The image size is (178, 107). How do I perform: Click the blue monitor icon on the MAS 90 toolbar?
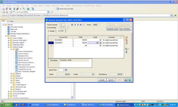14,9
